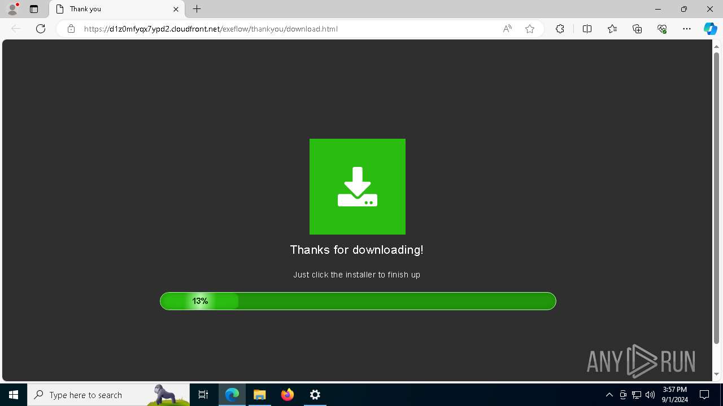Refresh the page
This screenshot has width=723, height=406.
tap(41, 29)
